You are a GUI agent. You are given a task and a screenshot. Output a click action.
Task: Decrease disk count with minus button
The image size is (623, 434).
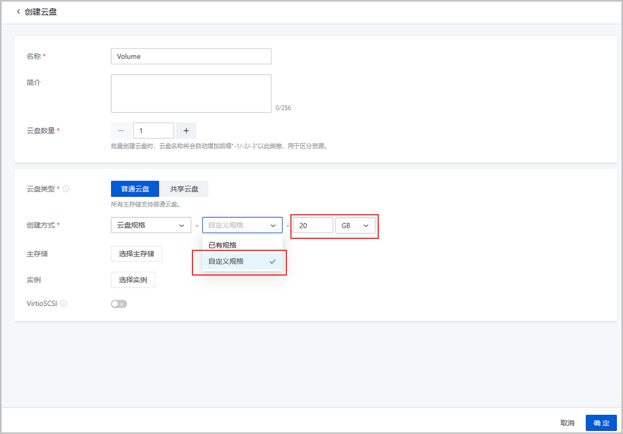point(121,131)
